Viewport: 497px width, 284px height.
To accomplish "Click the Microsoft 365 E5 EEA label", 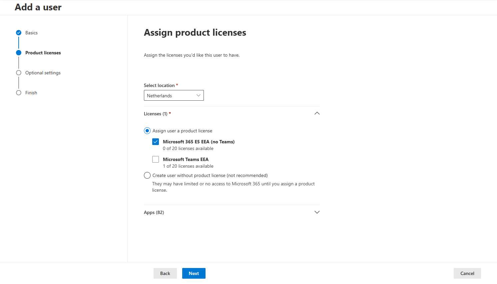I will click(x=199, y=142).
